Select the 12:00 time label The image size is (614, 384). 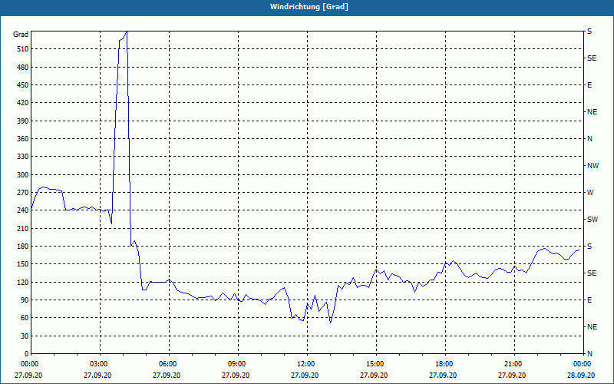pos(308,364)
